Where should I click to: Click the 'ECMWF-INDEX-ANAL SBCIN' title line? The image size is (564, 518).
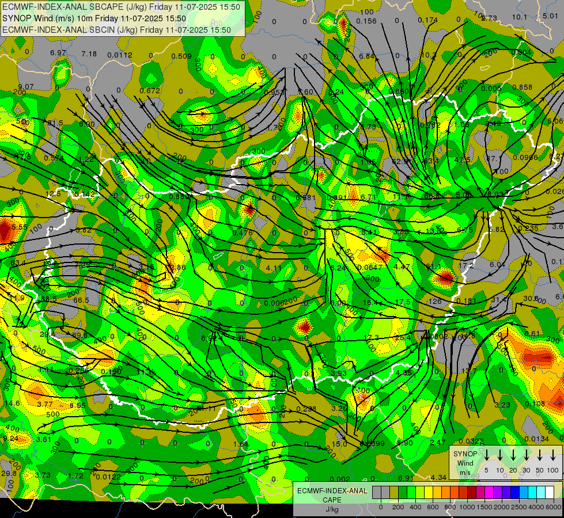tap(116, 30)
